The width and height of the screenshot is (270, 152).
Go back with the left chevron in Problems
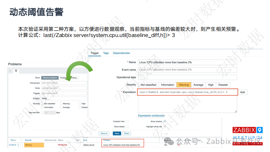point(10,71)
